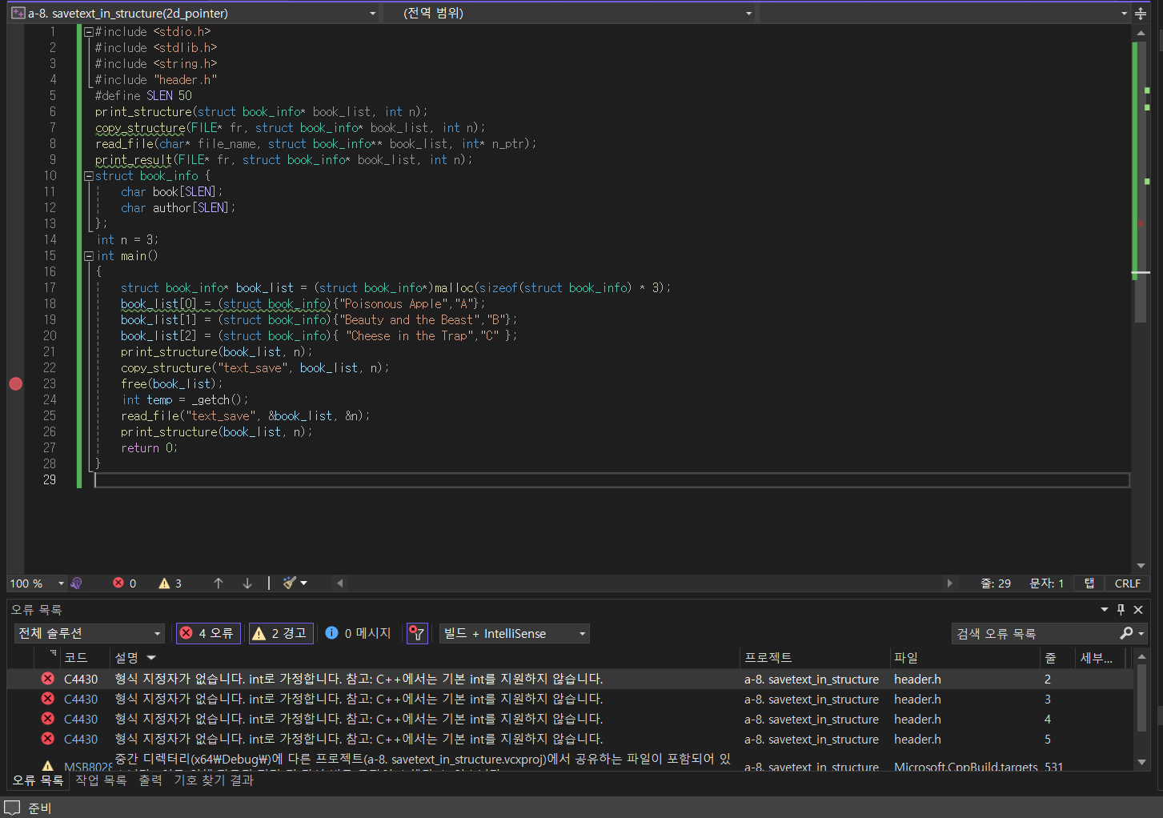
Task: Focus the 검색 오류 목록 search field
Action: click(1035, 633)
